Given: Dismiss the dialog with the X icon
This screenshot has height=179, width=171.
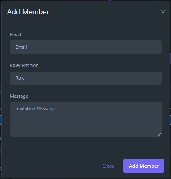Looking at the screenshot, I should 163,12.
